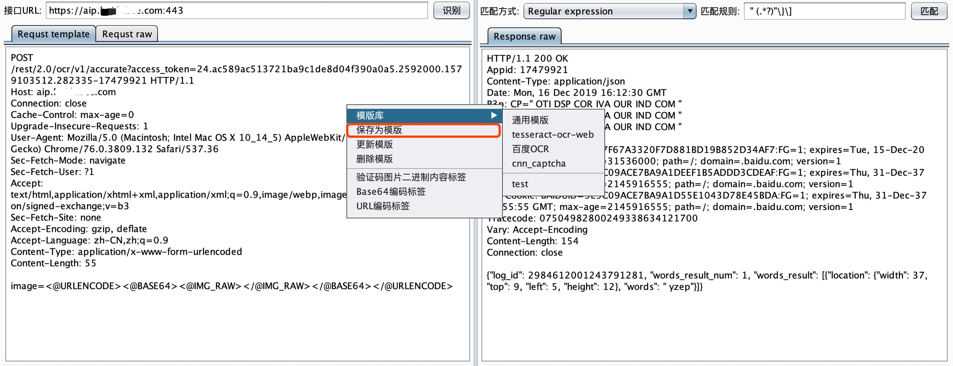Select cnn_captcha template

click(539, 163)
